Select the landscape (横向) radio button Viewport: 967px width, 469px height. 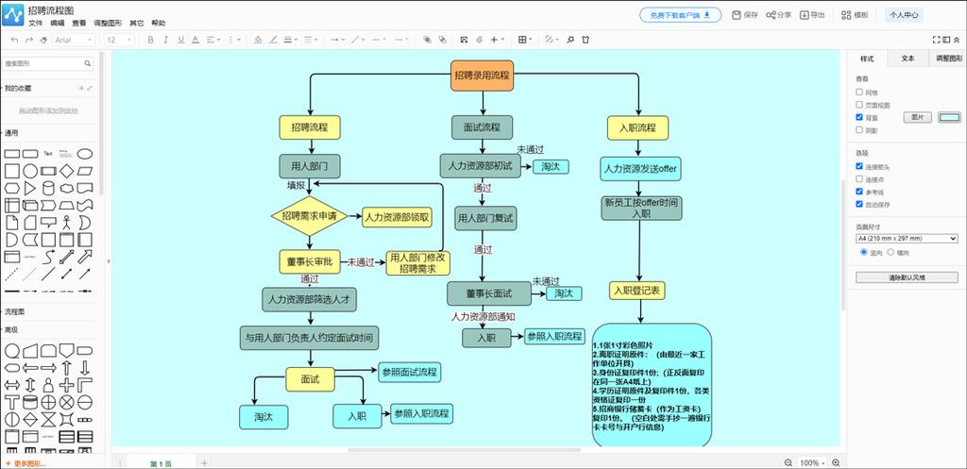[x=889, y=253]
